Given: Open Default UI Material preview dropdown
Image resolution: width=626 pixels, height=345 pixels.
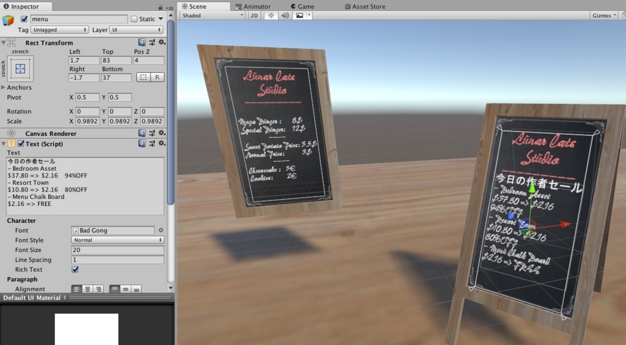Looking at the screenshot, I should coord(34,298).
